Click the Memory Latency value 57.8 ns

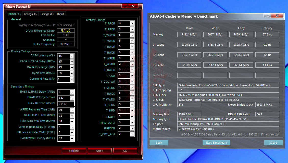click(x=267, y=34)
